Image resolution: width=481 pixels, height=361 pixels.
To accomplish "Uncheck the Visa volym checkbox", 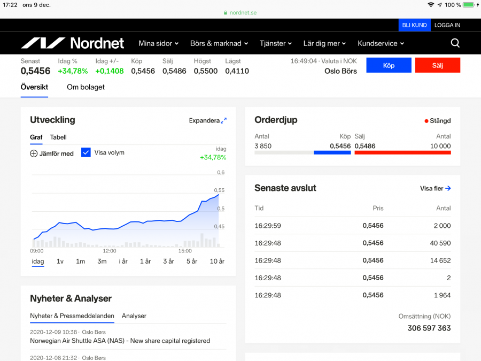I will (x=86, y=152).
